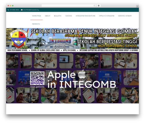Click SCHOOL OF GLOBAL EXCELLENCE (SGE) text
This screenshot has width=145, height=123.
tap(45, 50)
